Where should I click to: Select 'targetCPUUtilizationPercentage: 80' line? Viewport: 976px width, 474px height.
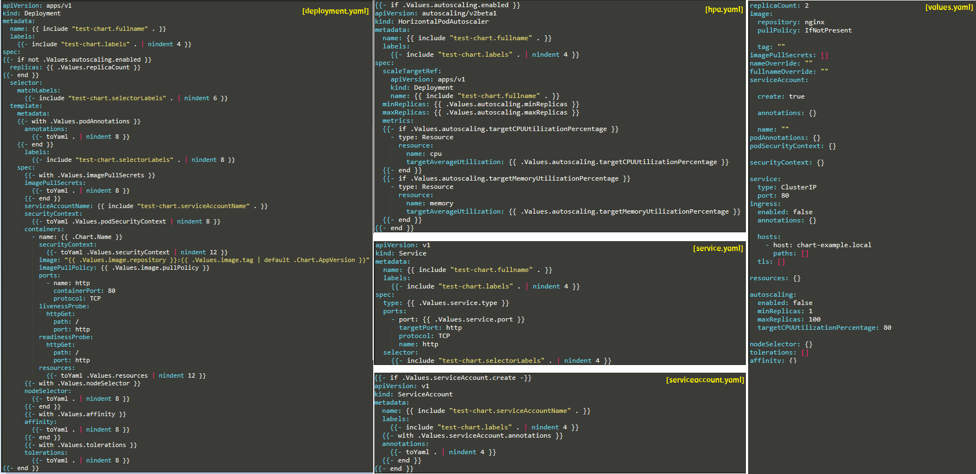click(x=825, y=328)
